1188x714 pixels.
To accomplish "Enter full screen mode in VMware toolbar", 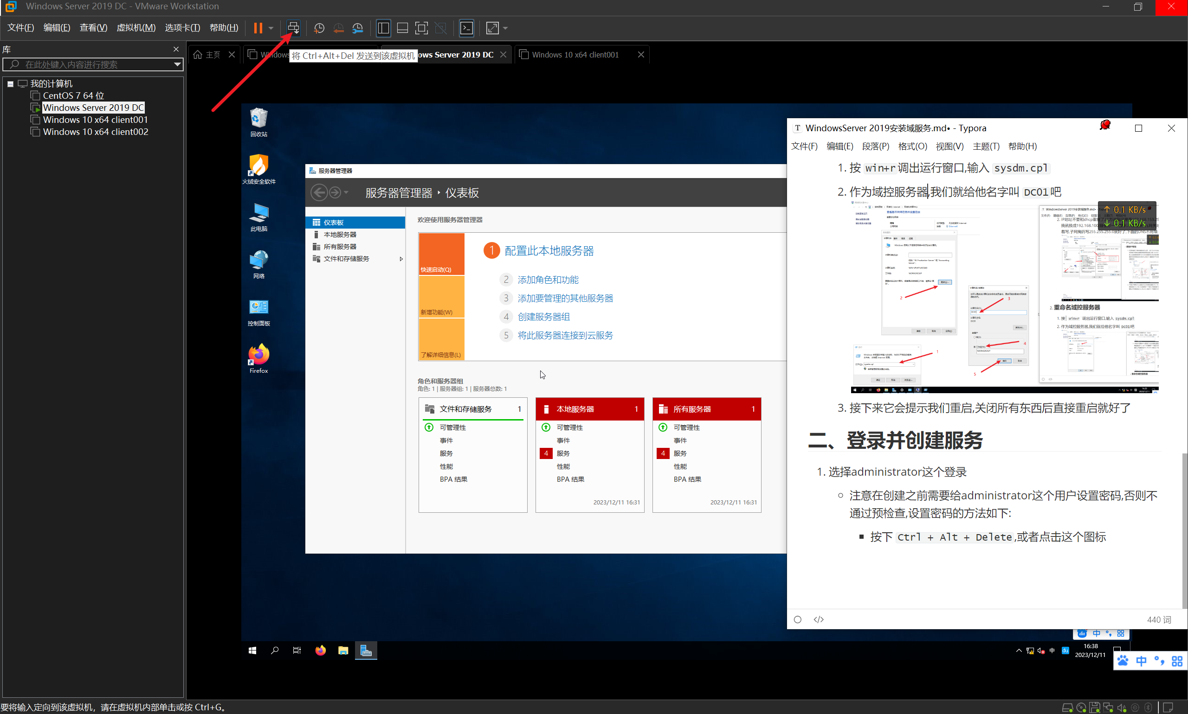I will point(421,28).
